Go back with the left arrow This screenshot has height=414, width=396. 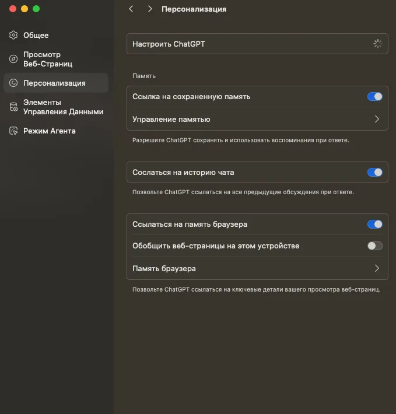point(131,9)
